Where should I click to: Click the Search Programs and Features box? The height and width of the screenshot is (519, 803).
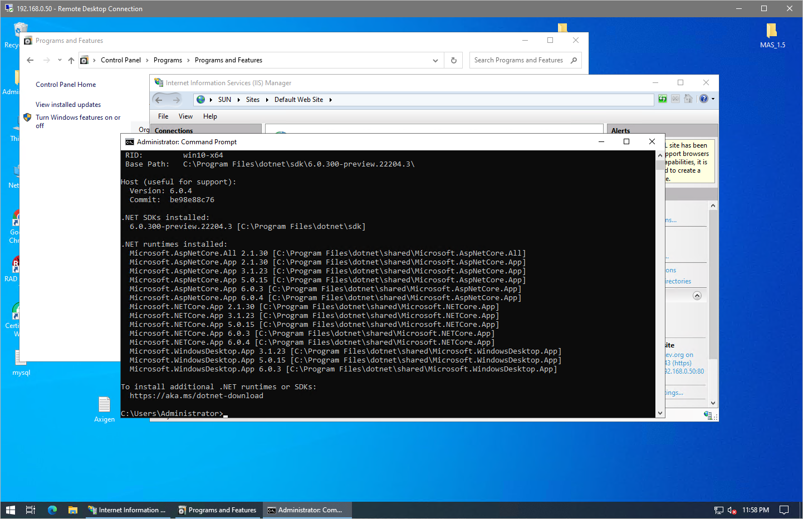pyautogui.click(x=518, y=60)
